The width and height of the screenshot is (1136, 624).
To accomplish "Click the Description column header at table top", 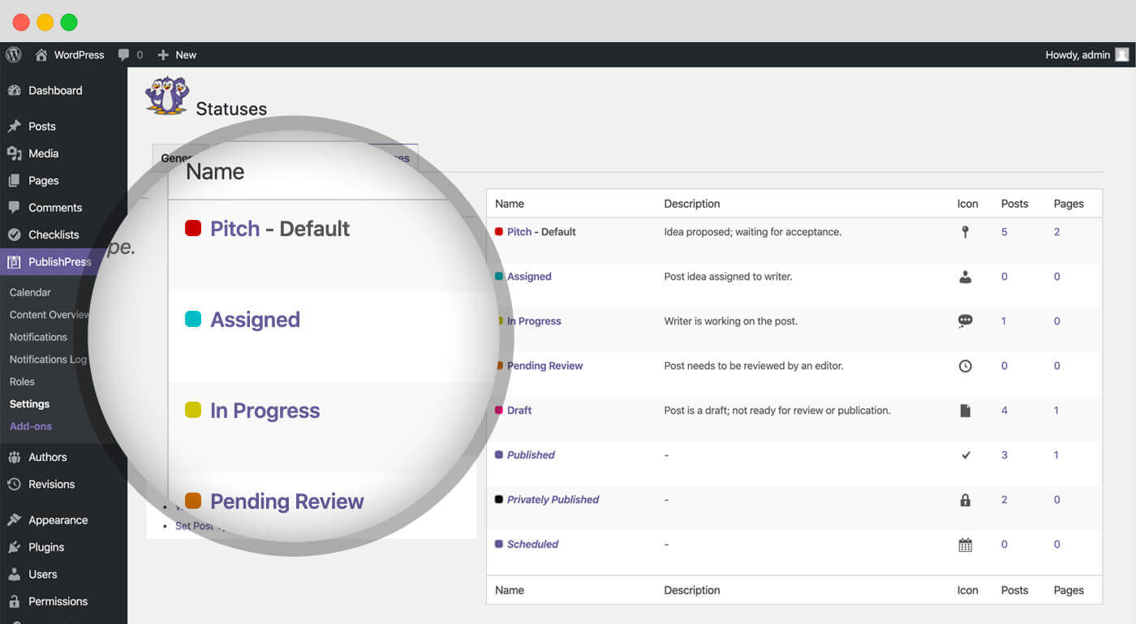I will pos(691,204).
